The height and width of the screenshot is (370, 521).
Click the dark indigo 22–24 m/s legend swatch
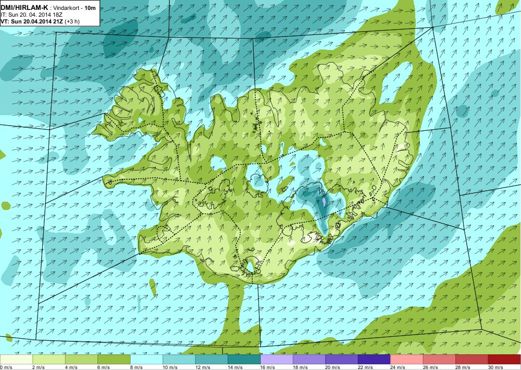tap(375, 360)
